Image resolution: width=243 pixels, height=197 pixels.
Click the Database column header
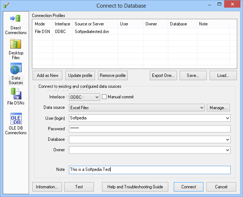point(182,24)
